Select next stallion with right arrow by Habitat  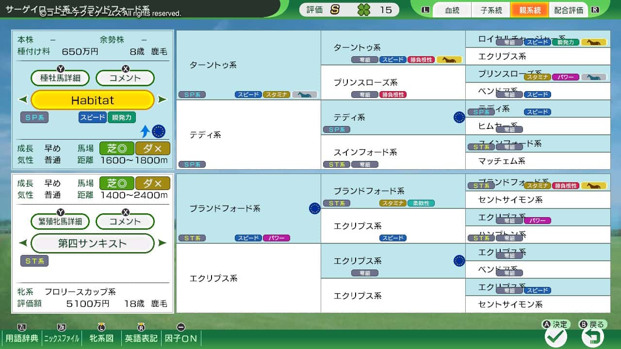(163, 100)
